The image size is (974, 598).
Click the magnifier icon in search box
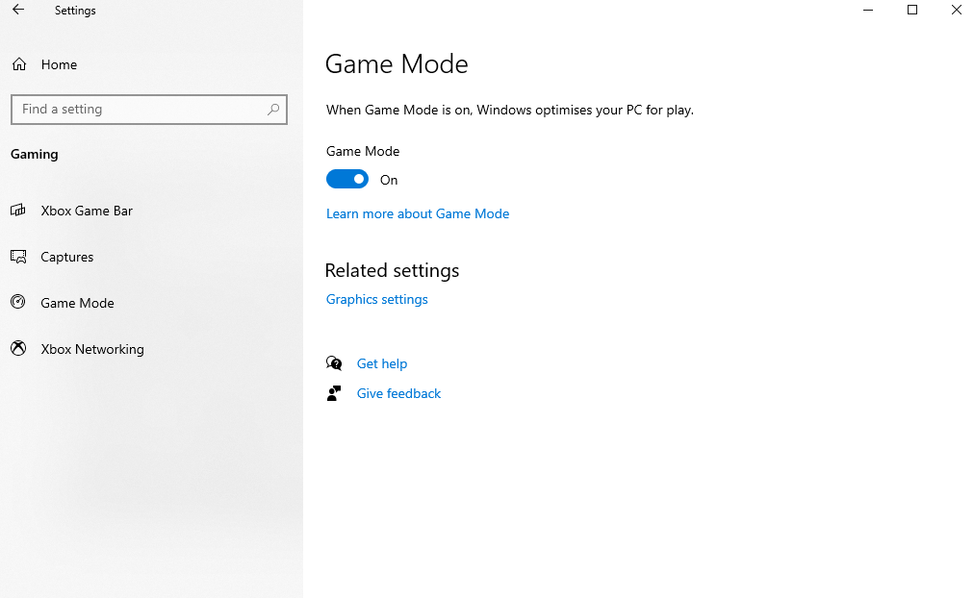pyautogui.click(x=273, y=110)
